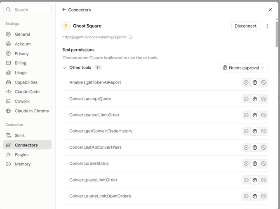The width and height of the screenshot is (280, 209).
Task: Click the back arrow next to Connectors
Action: pos(64,10)
